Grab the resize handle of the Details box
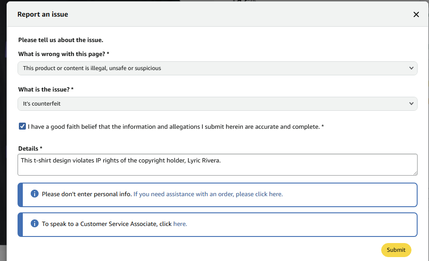The image size is (429, 261). [x=415, y=173]
